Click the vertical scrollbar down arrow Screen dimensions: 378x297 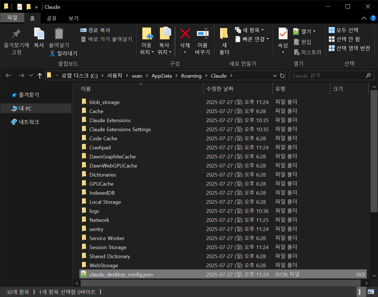[374, 276]
